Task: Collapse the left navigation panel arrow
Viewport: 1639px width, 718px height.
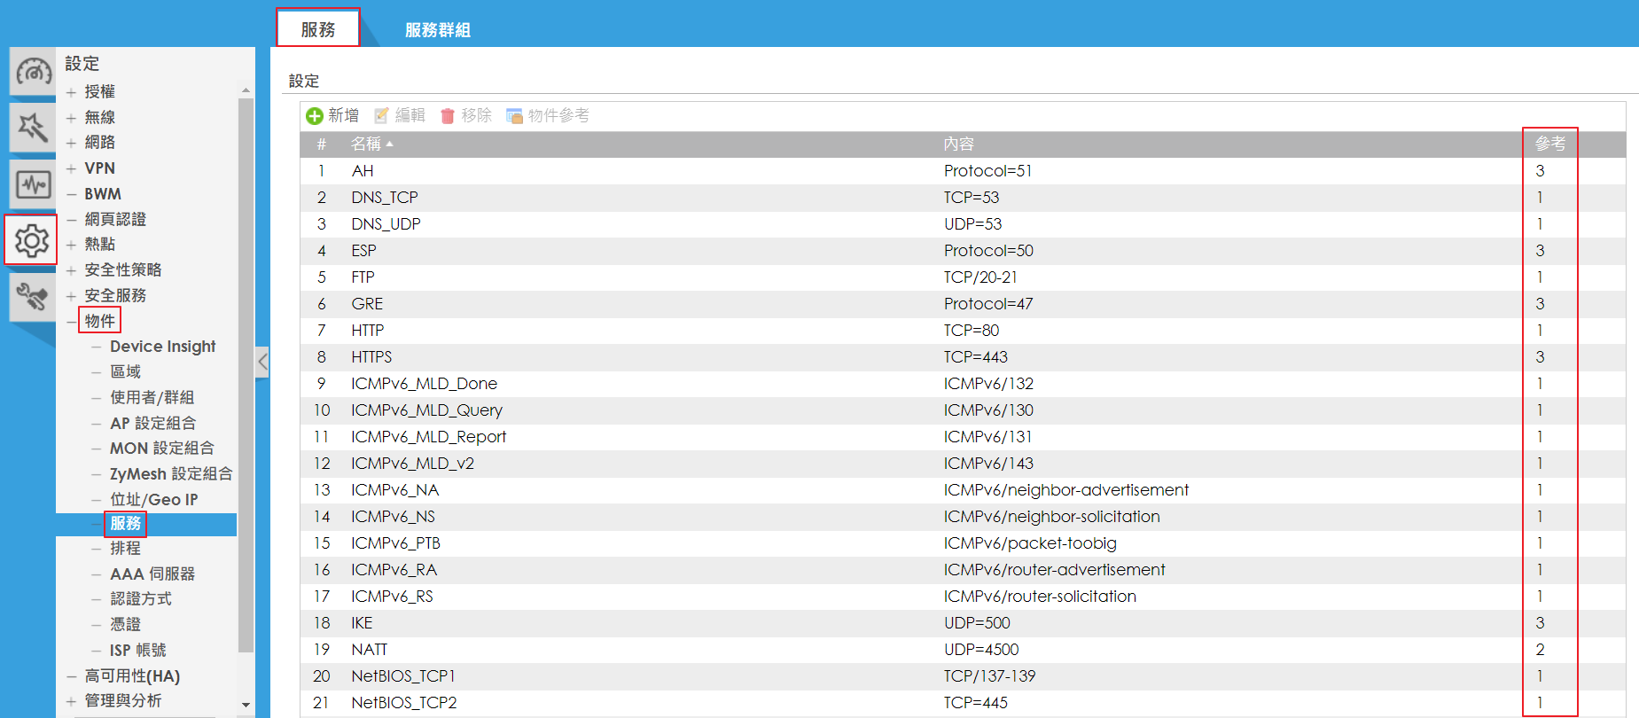Action: [262, 362]
